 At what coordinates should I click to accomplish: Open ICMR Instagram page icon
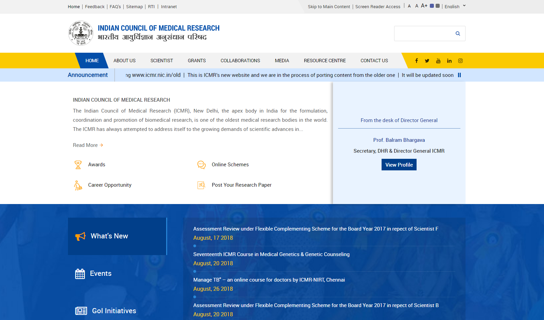[x=460, y=61]
